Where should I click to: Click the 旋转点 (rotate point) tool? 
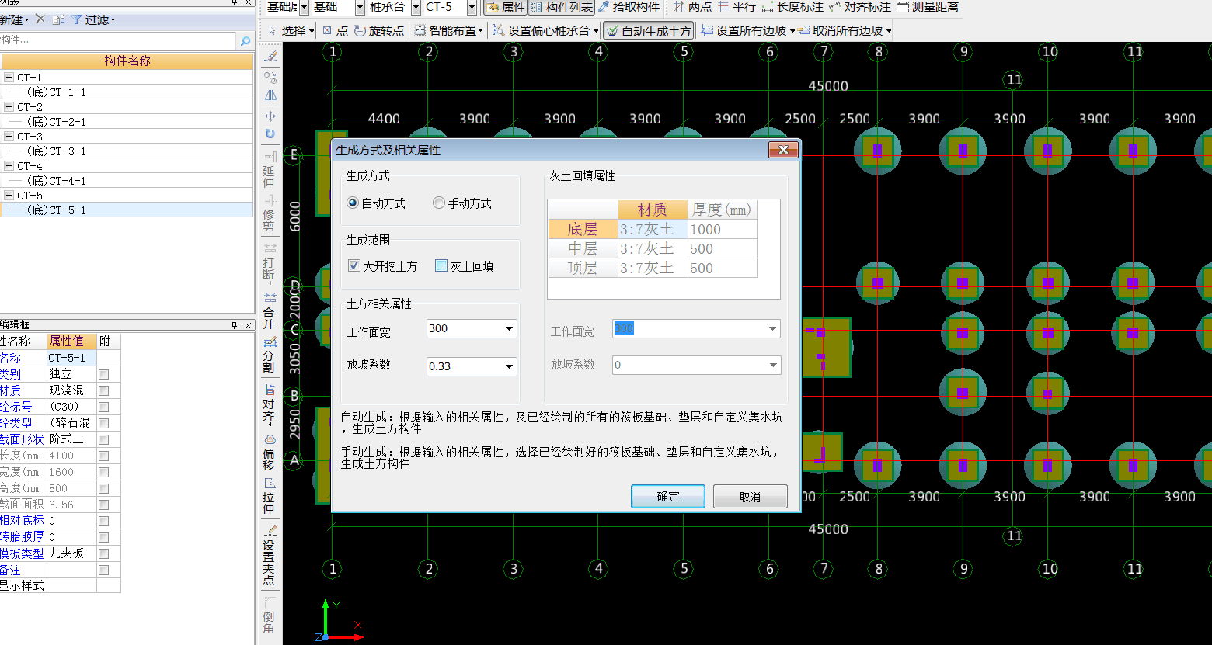378,30
